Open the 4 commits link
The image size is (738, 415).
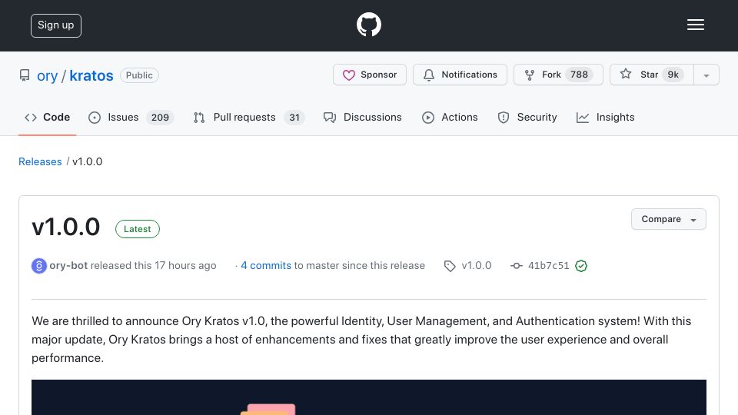pos(266,265)
